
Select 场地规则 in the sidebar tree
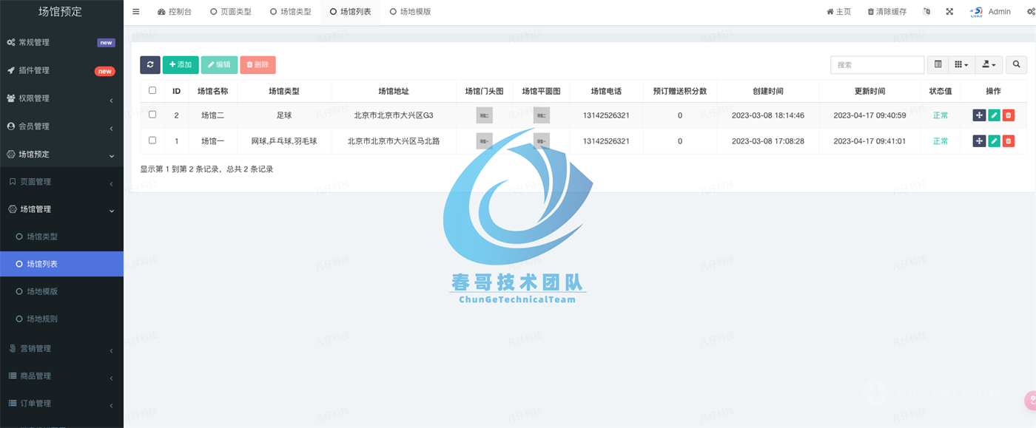click(x=61, y=319)
